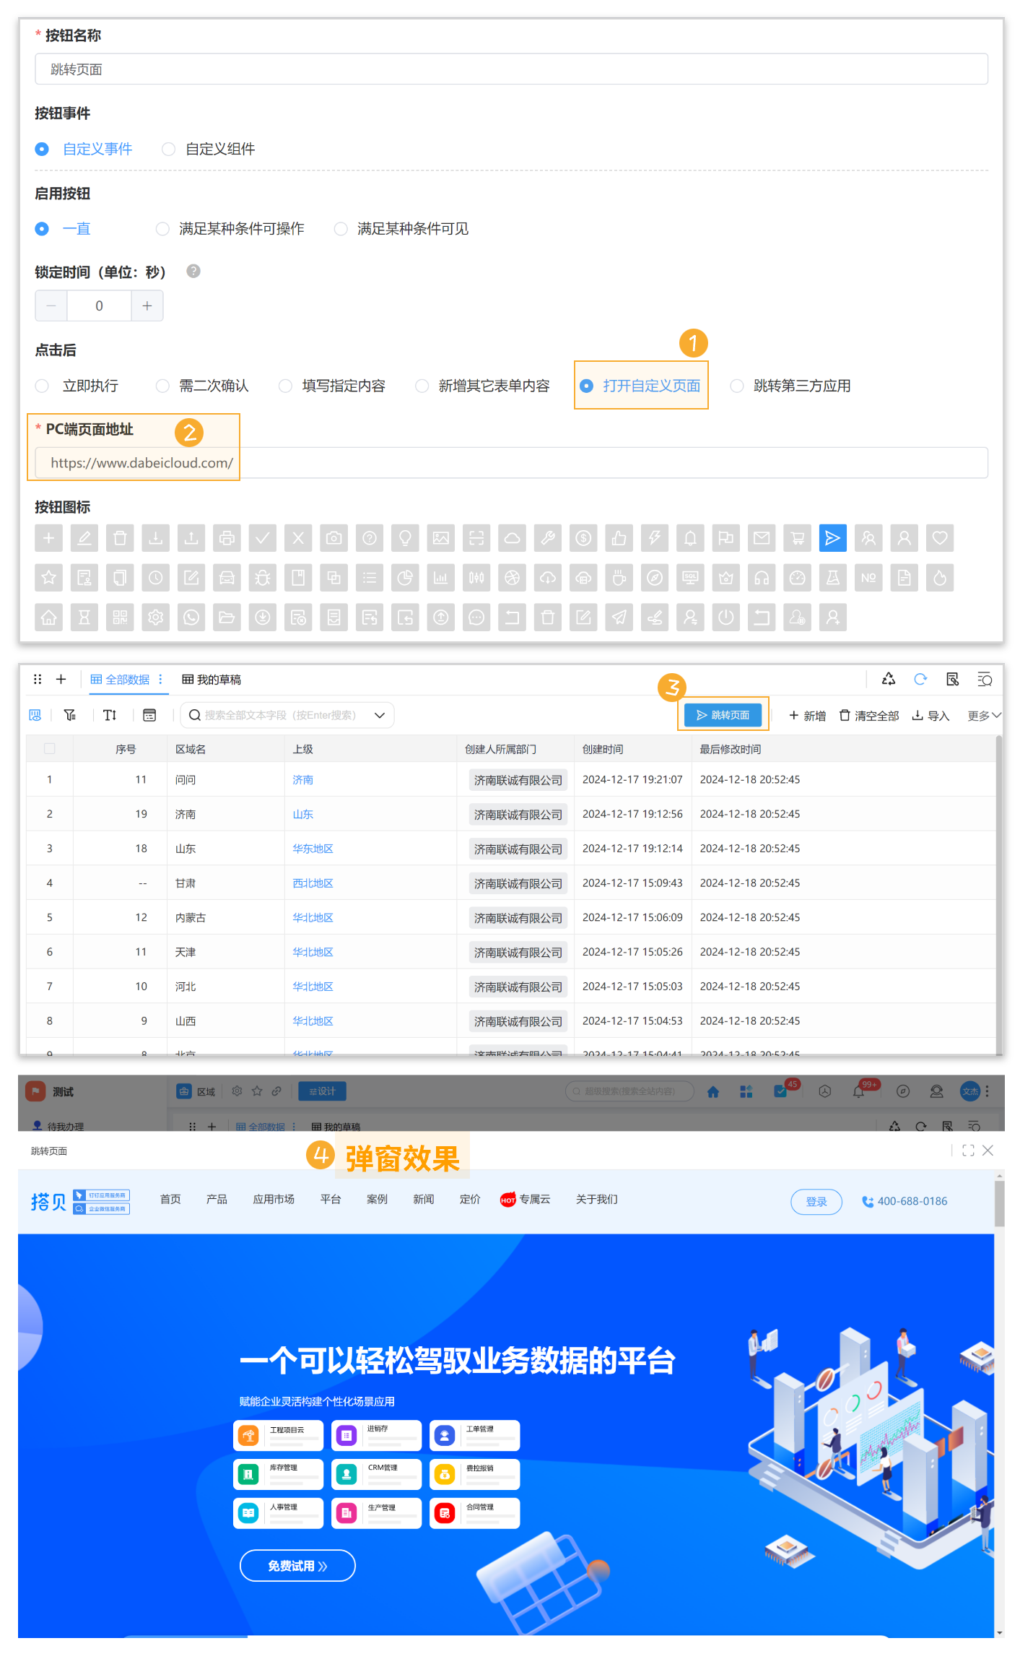Screen dimensions: 1020x1659
Task: Click the lock time help question icon
Action: point(193,272)
